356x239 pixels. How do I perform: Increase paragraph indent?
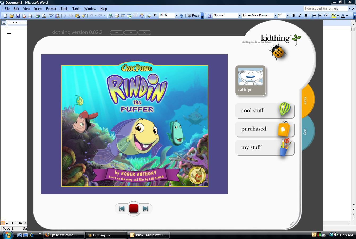click(x=326, y=16)
